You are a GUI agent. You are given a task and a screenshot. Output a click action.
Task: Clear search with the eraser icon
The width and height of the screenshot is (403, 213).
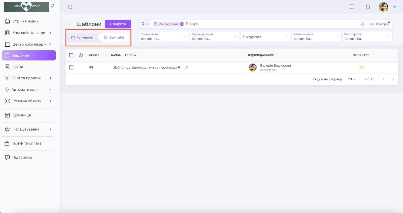coord(363,24)
